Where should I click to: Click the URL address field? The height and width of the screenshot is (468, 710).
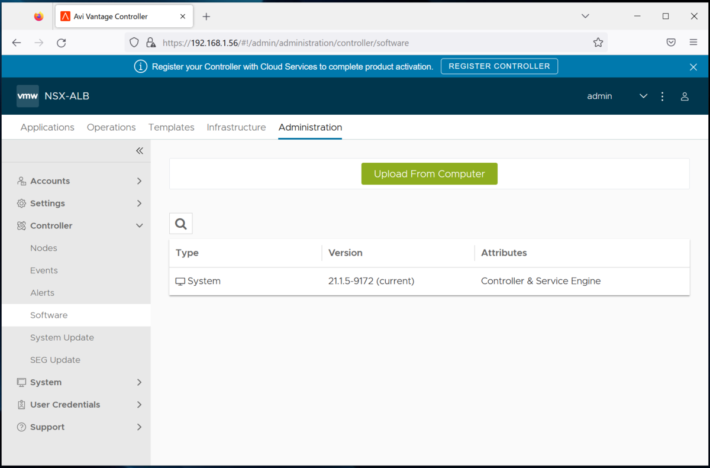367,43
